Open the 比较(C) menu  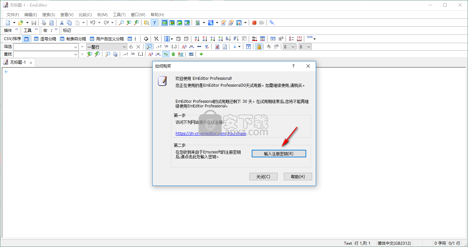pyautogui.click(x=85, y=15)
